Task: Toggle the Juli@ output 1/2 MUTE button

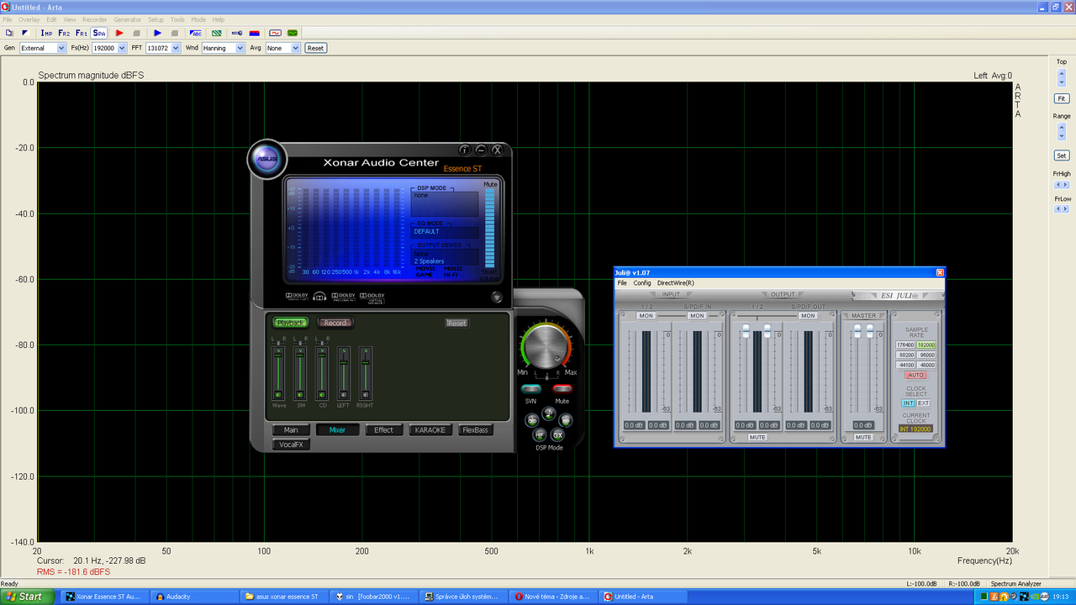Action: pyautogui.click(x=757, y=437)
